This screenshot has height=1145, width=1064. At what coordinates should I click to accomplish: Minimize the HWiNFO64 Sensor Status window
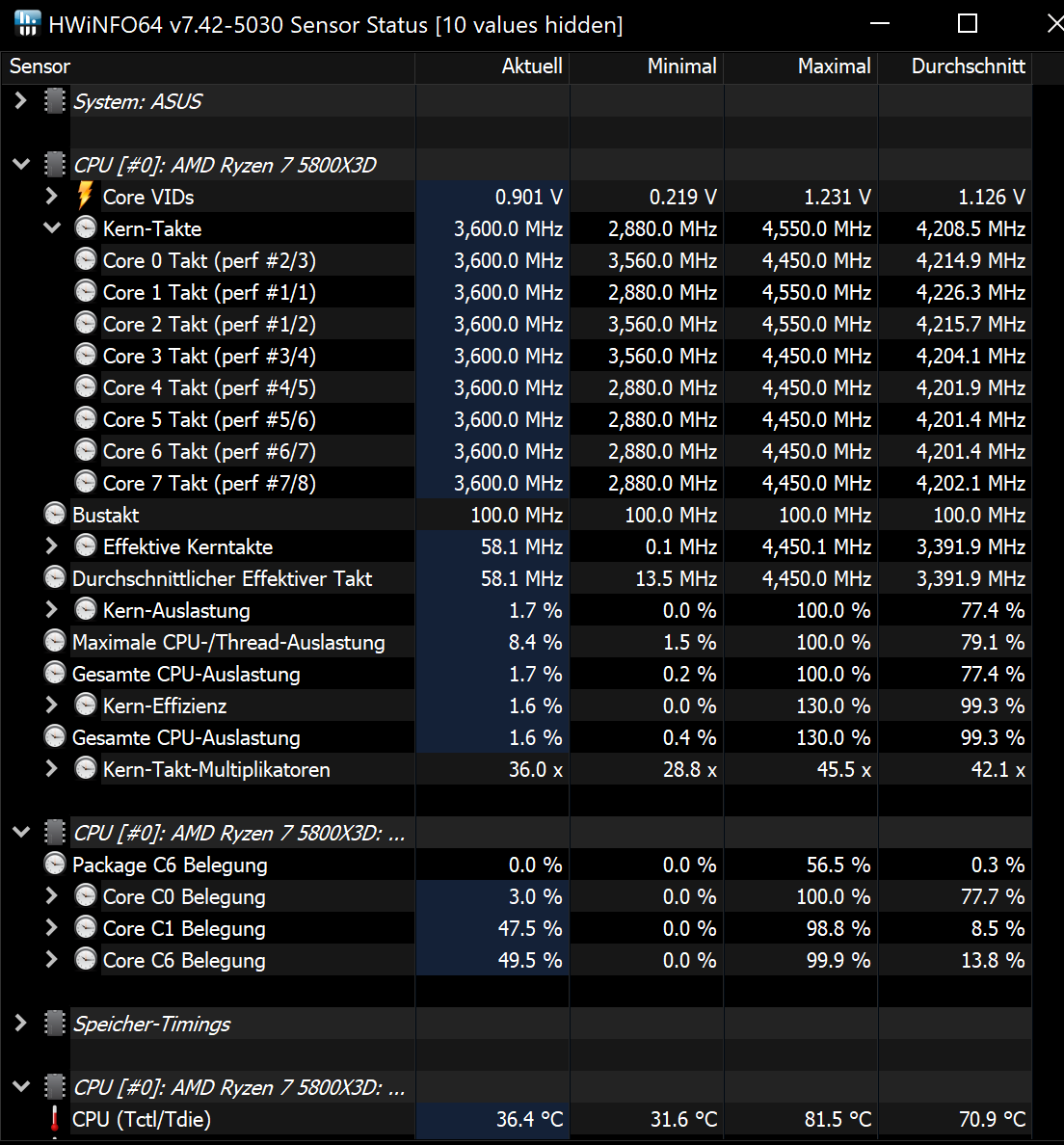[880, 24]
